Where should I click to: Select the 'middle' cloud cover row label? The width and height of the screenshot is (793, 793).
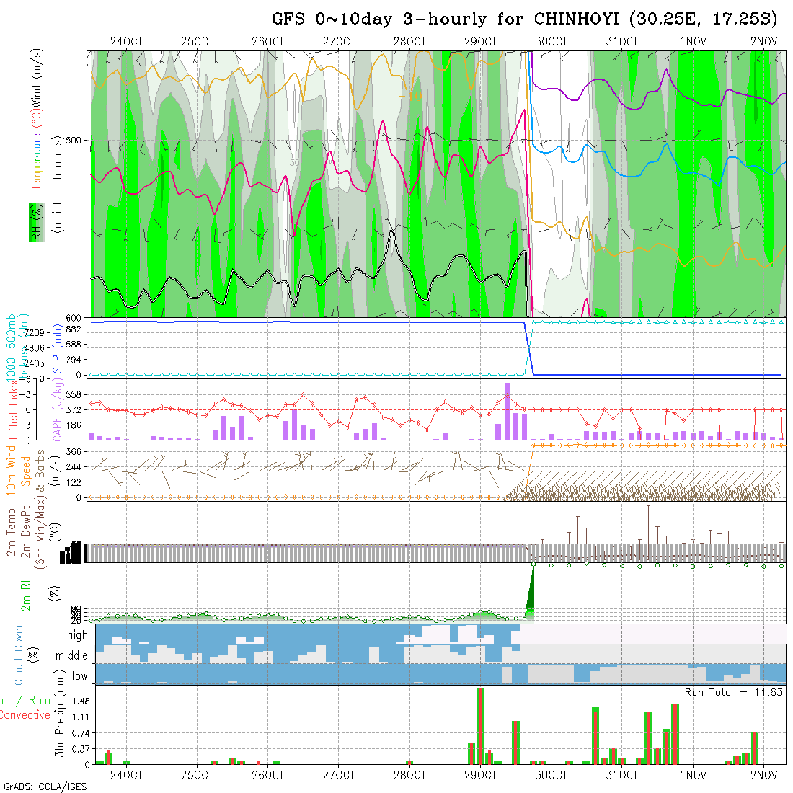click(71, 655)
